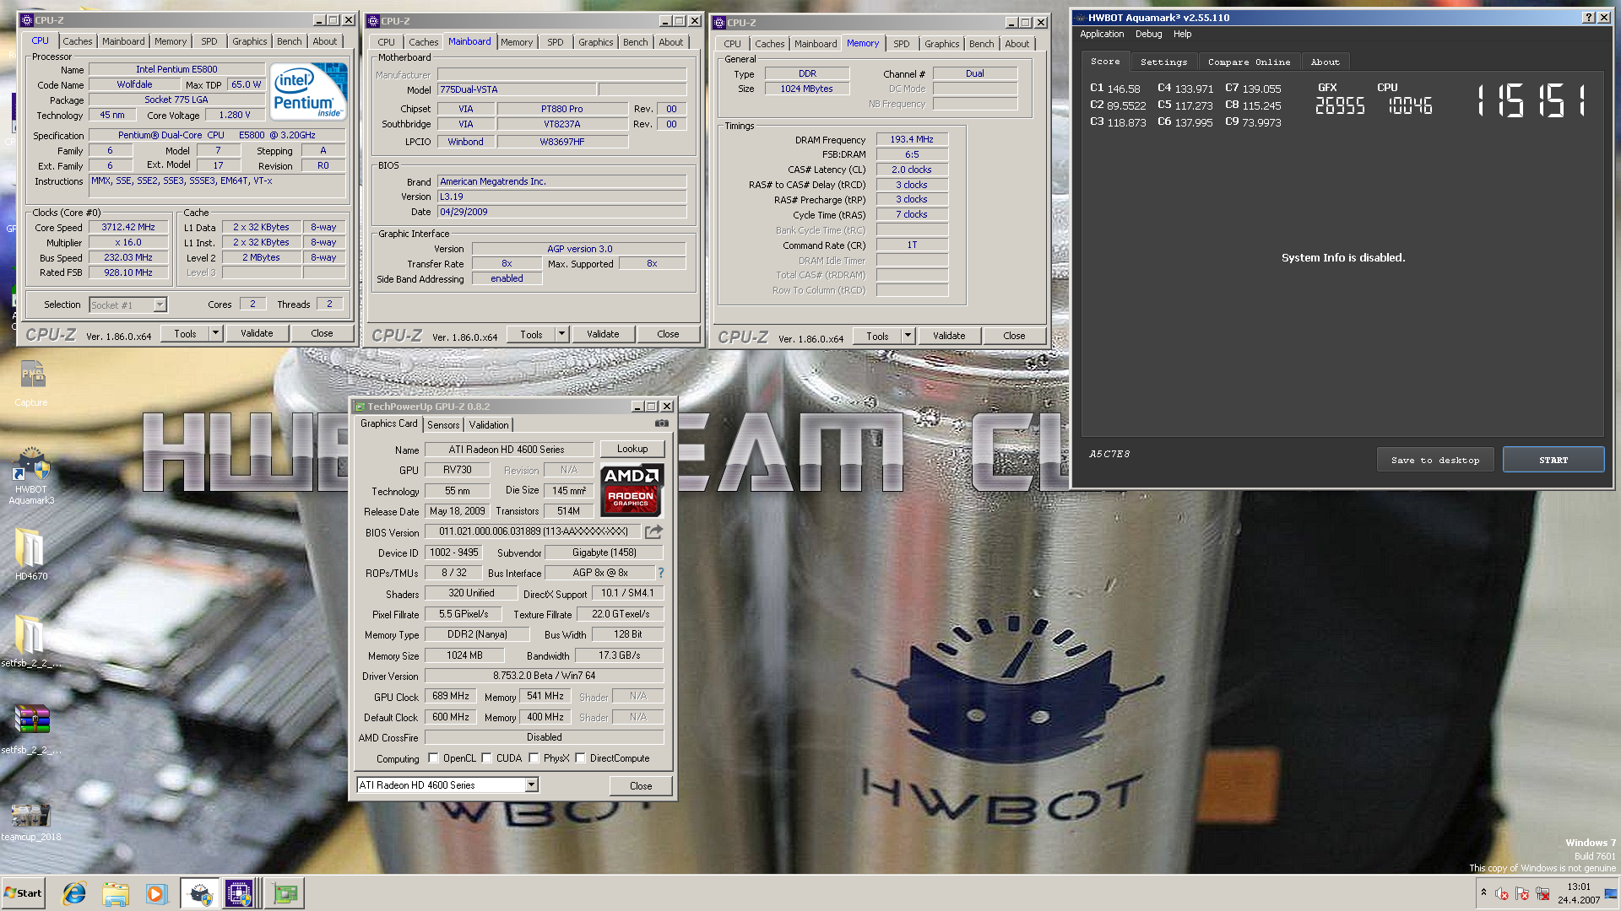Click the CPU-Z icon in the first window's title bar

pyautogui.click(x=26, y=20)
